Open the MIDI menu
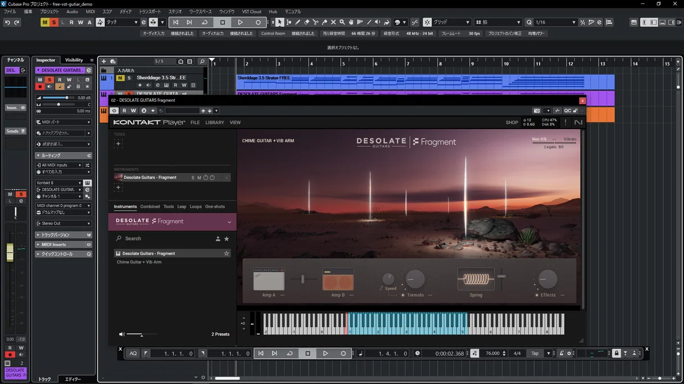 (x=90, y=11)
